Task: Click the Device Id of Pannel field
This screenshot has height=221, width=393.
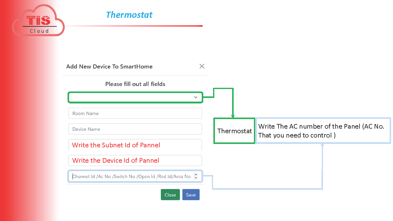Action: [135, 161]
